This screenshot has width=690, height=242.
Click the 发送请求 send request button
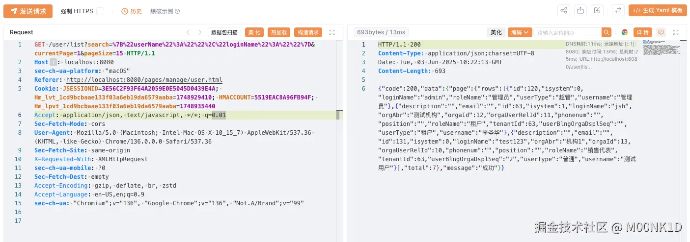click(x=28, y=11)
